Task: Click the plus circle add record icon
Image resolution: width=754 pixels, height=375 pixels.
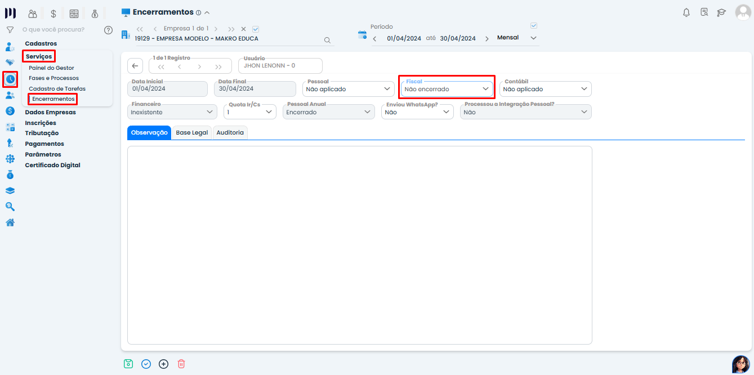Action: 163,364
